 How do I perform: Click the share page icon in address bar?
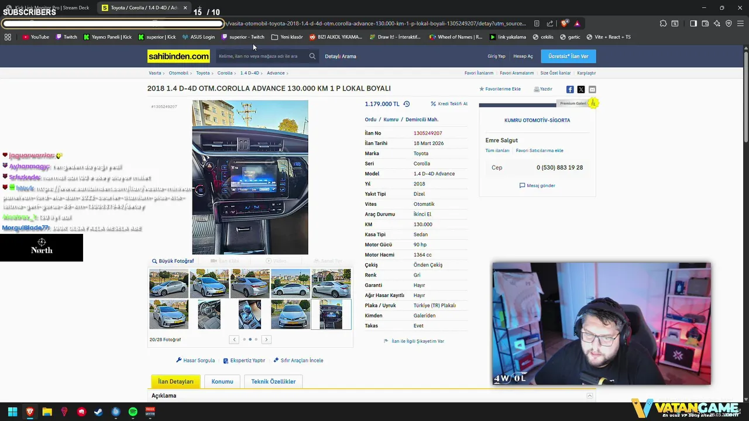550,23
